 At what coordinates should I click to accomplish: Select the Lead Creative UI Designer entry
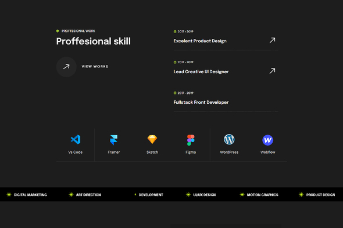click(201, 71)
